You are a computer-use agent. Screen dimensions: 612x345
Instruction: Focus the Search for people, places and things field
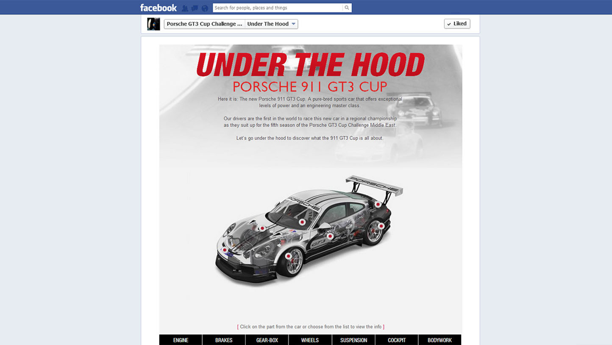pyautogui.click(x=278, y=8)
